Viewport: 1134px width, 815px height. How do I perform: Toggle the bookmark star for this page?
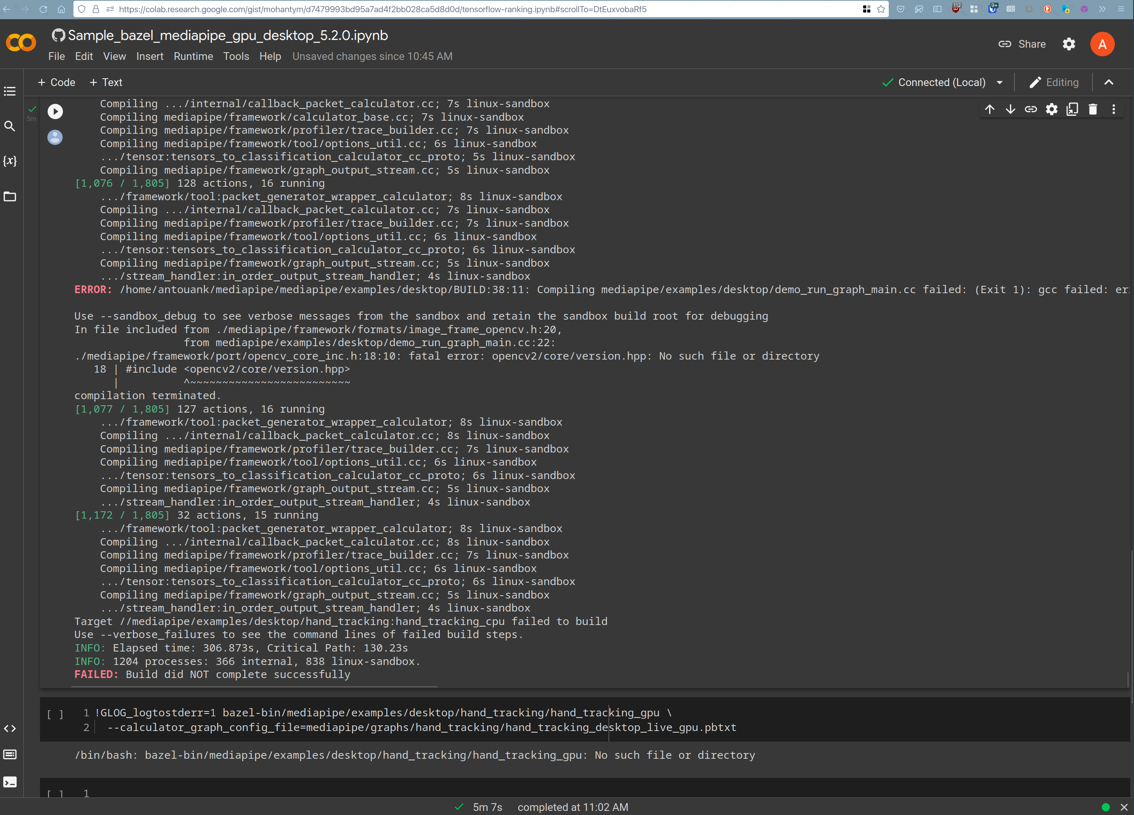[x=881, y=9]
